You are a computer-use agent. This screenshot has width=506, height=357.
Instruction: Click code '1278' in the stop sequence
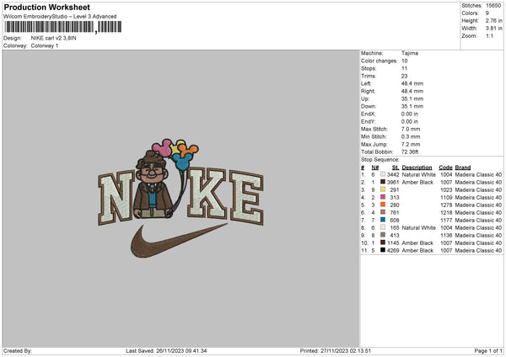(446, 205)
